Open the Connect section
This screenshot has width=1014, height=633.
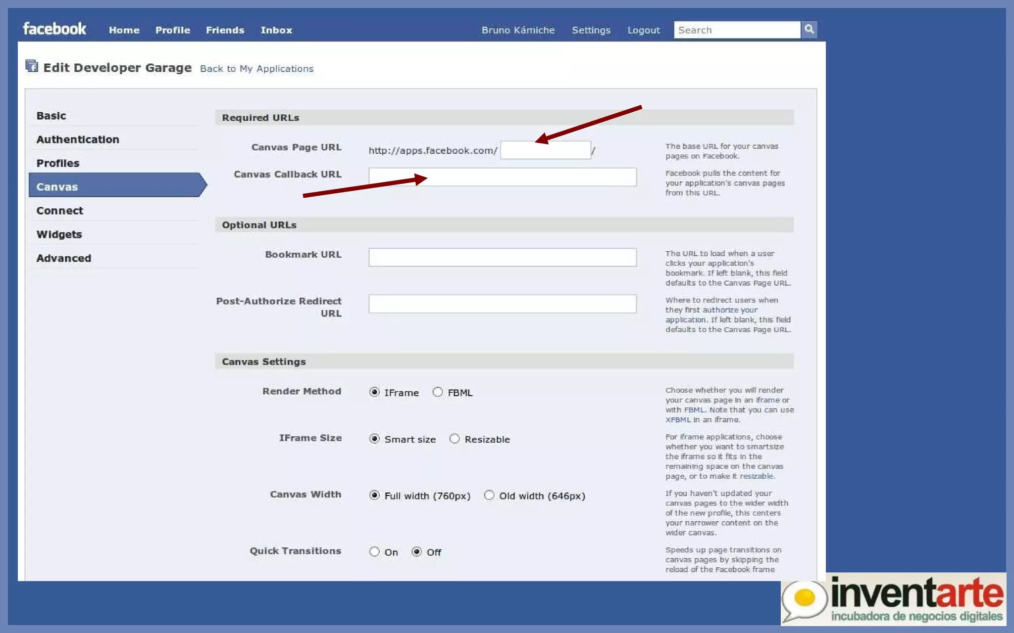[x=60, y=211]
